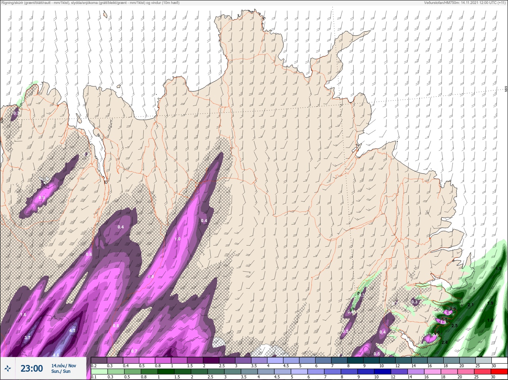Click the 4.6 precipitation value on map
Viewport: 508px width, 380px height.
56,355
